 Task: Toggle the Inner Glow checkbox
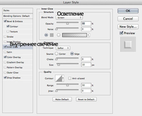(5, 46)
